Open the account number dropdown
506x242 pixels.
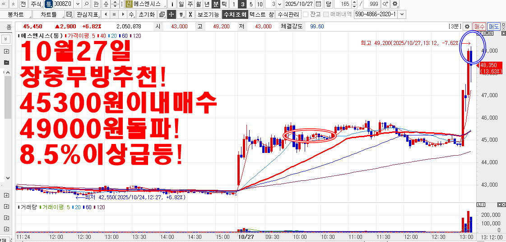[402, 14]
